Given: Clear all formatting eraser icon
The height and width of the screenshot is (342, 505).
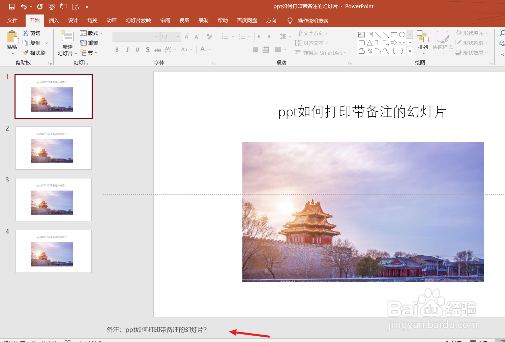Looking at the screenshot, I should [209, 36].
